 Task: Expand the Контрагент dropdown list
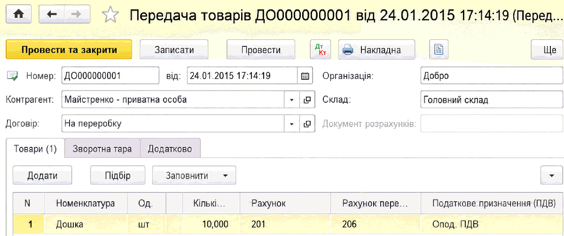(x=292, y=100)
